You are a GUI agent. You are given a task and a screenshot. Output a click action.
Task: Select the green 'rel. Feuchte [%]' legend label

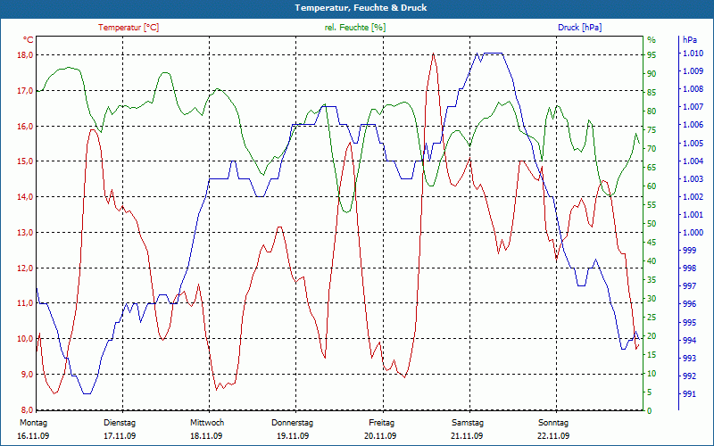click(x=354, y=28)
